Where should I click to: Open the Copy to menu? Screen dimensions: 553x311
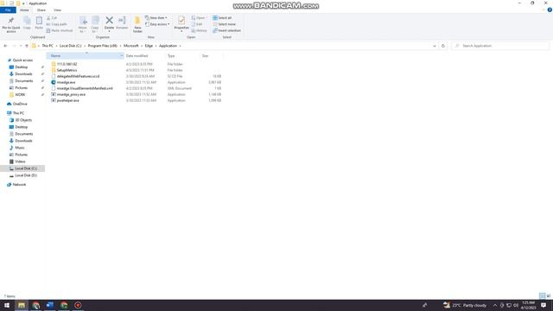tap(95, 25)
